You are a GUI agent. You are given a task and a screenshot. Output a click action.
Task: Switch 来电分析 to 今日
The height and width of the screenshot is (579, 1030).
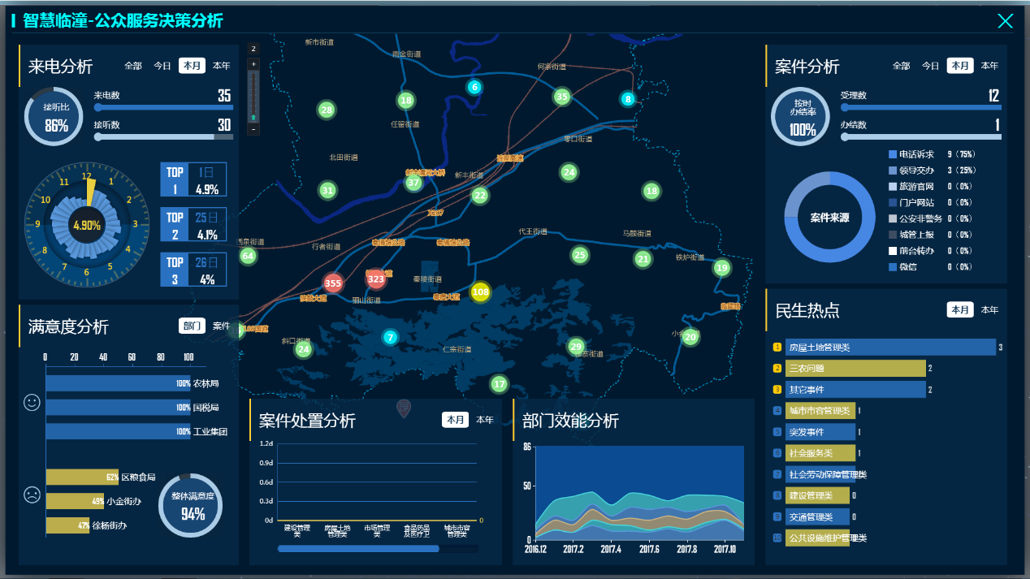pyautogui.click(x=162, y=66)
